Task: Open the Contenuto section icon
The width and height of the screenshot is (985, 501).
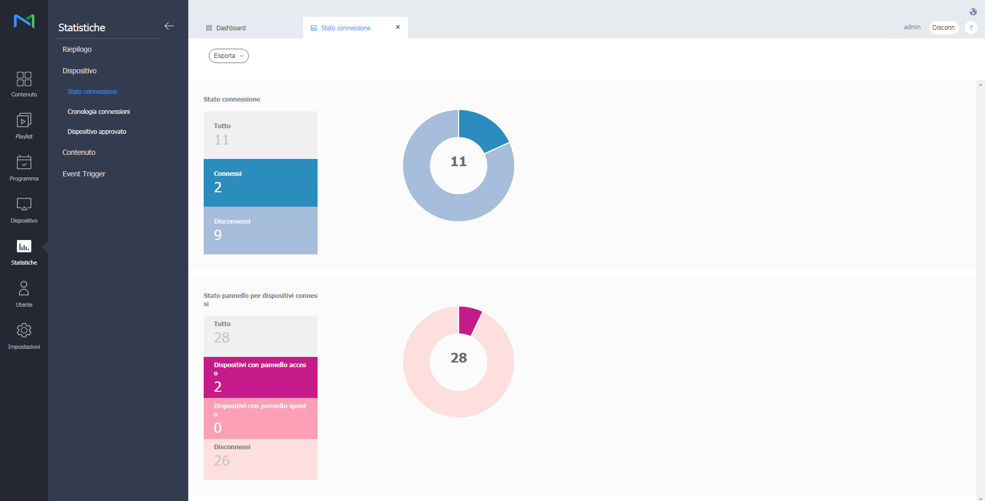Action: click(24, 79)
